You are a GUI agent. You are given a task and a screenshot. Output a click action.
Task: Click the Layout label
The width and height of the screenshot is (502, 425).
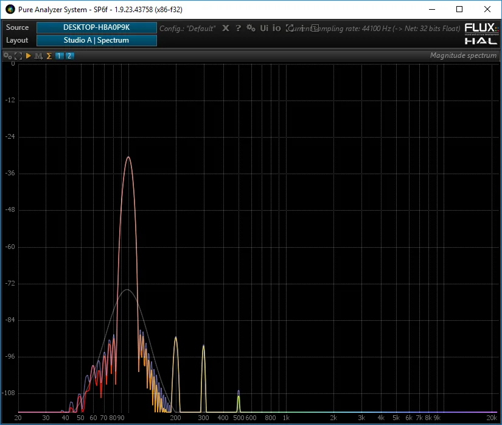17,40
